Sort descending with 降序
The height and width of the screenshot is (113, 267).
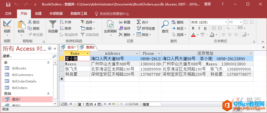[65, 29]
